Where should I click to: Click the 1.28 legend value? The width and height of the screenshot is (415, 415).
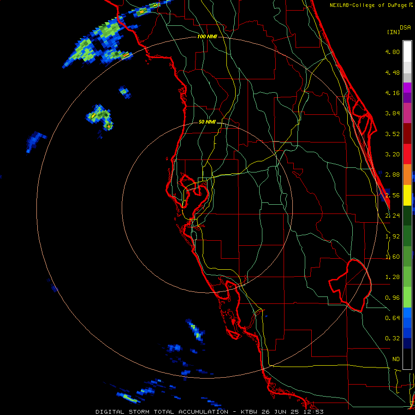pos(392,277)
